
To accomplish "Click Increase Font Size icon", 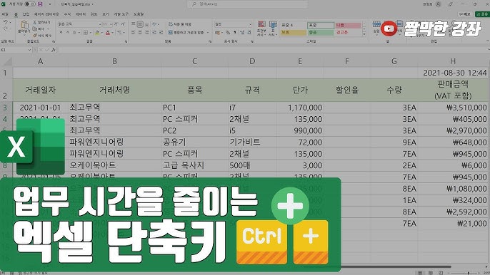I will (116, 24).
